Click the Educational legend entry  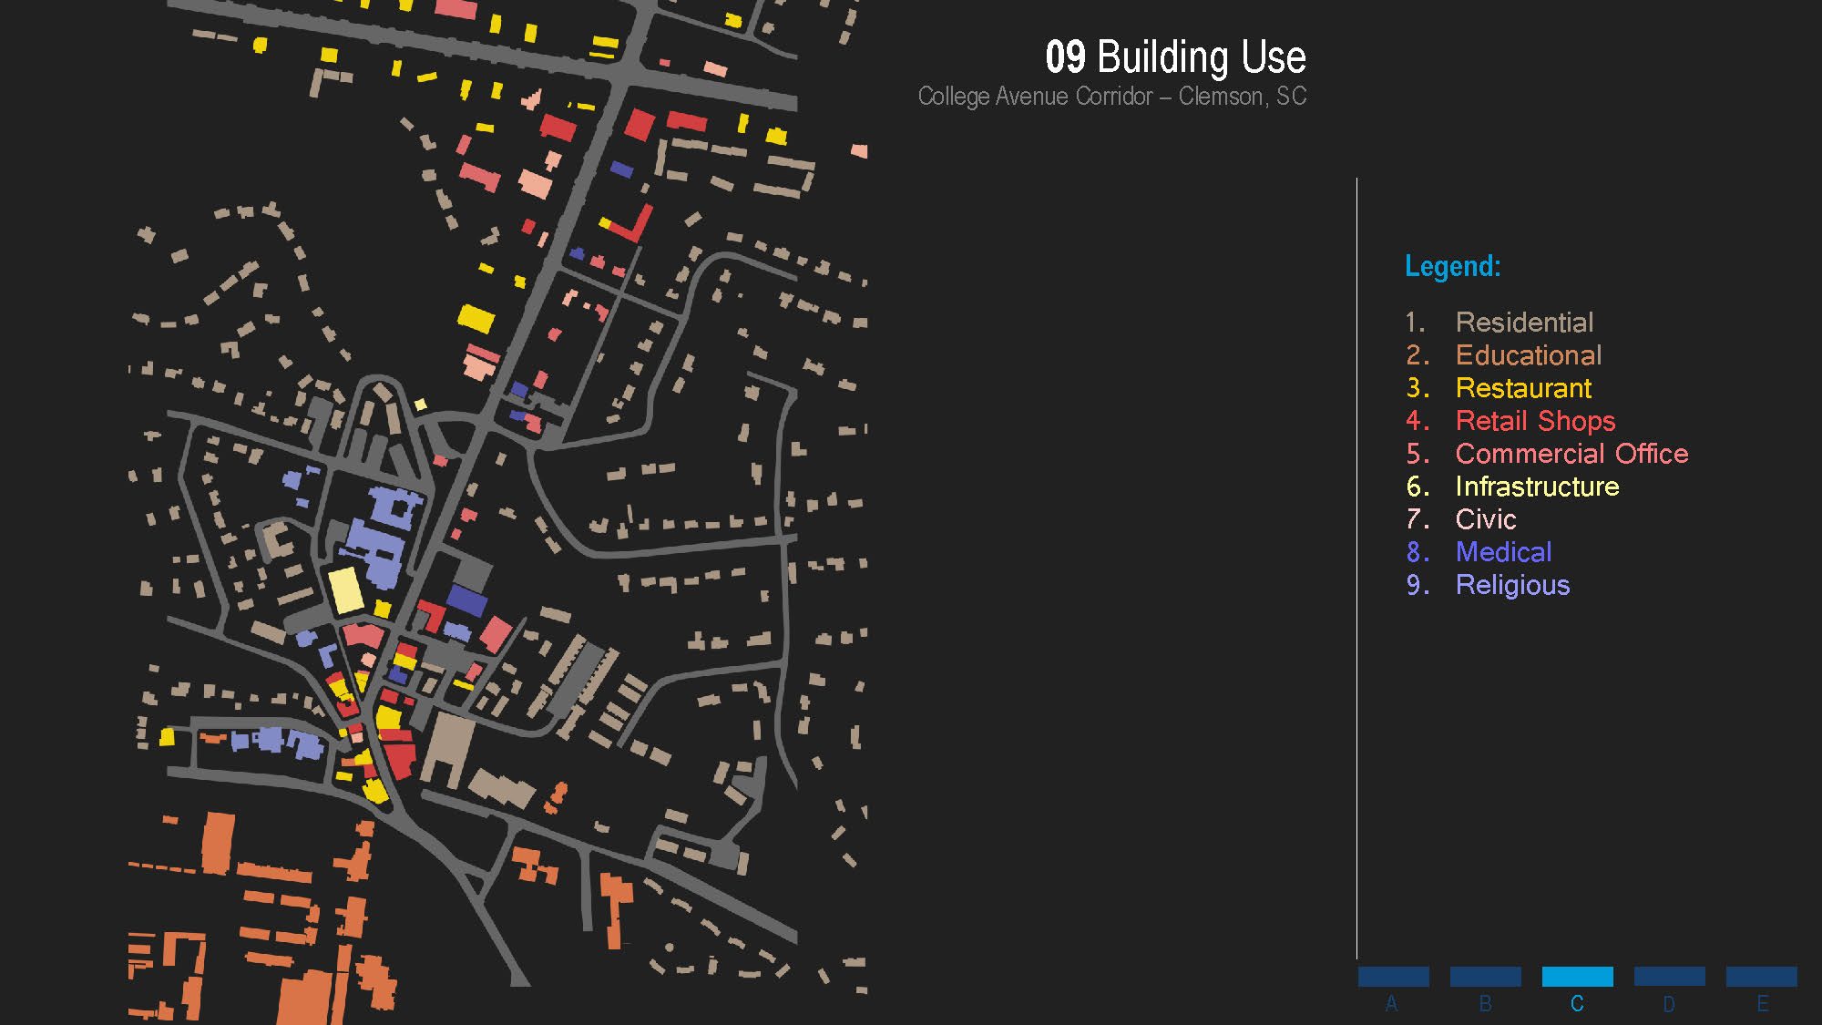(x=1503, y=355)
